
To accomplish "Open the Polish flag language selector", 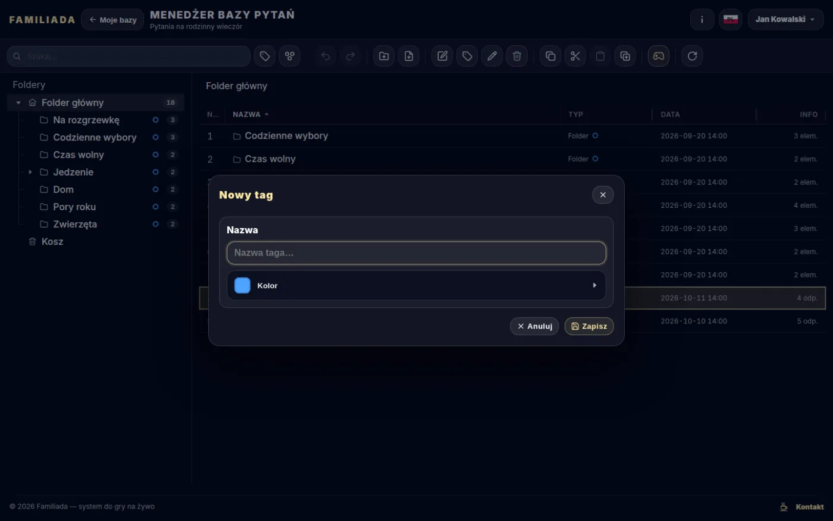I will 731,20.
